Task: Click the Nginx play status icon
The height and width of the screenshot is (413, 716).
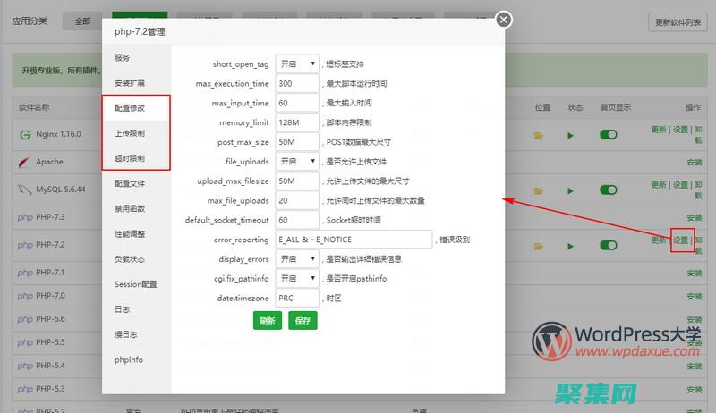Action: pyautogui.click(x=570, y=136)
